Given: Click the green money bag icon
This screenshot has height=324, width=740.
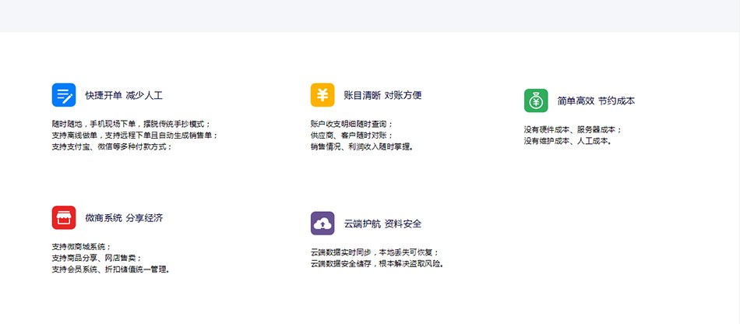Looking at the screenshot, I should [x=536, y=100].
